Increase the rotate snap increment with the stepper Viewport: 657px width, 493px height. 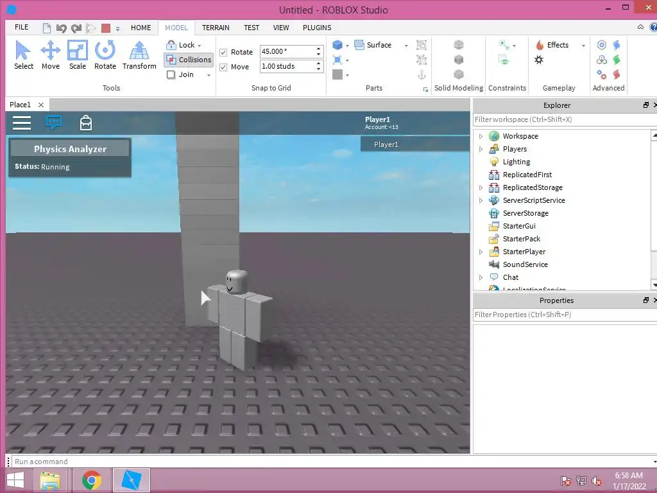pos(319,49)
